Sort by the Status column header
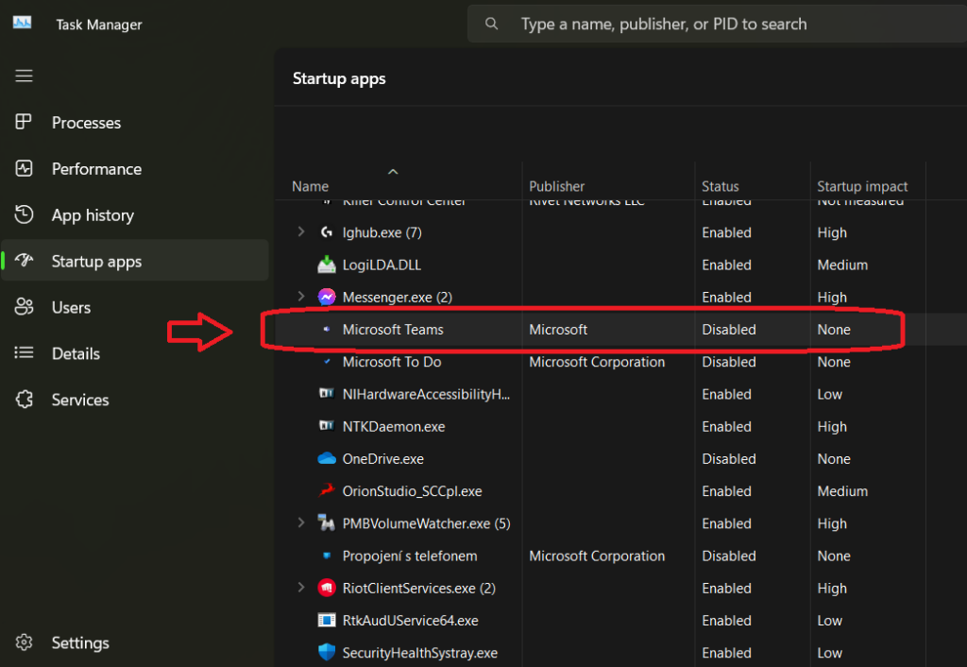Screen dimensions: 967x667 point(720,186)
